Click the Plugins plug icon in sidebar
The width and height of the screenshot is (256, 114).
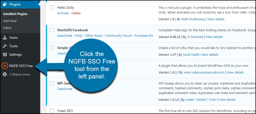5,4
